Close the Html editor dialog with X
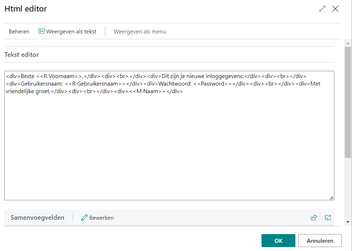Viewport: 352px width, 251px height. point(335,9)
